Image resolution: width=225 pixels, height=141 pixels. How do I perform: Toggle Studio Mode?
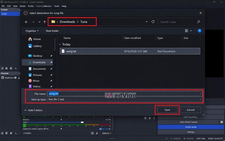[191, 127]
